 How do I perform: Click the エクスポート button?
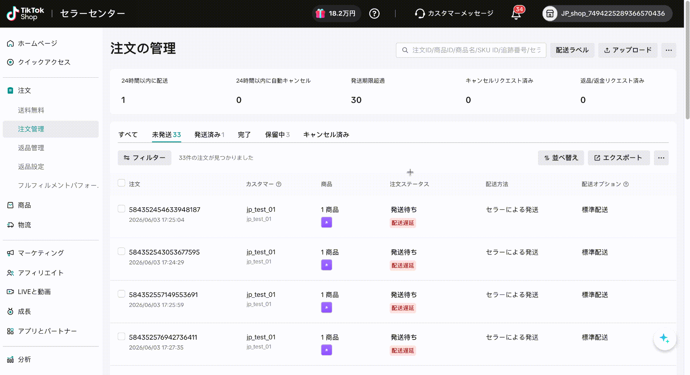619,158
